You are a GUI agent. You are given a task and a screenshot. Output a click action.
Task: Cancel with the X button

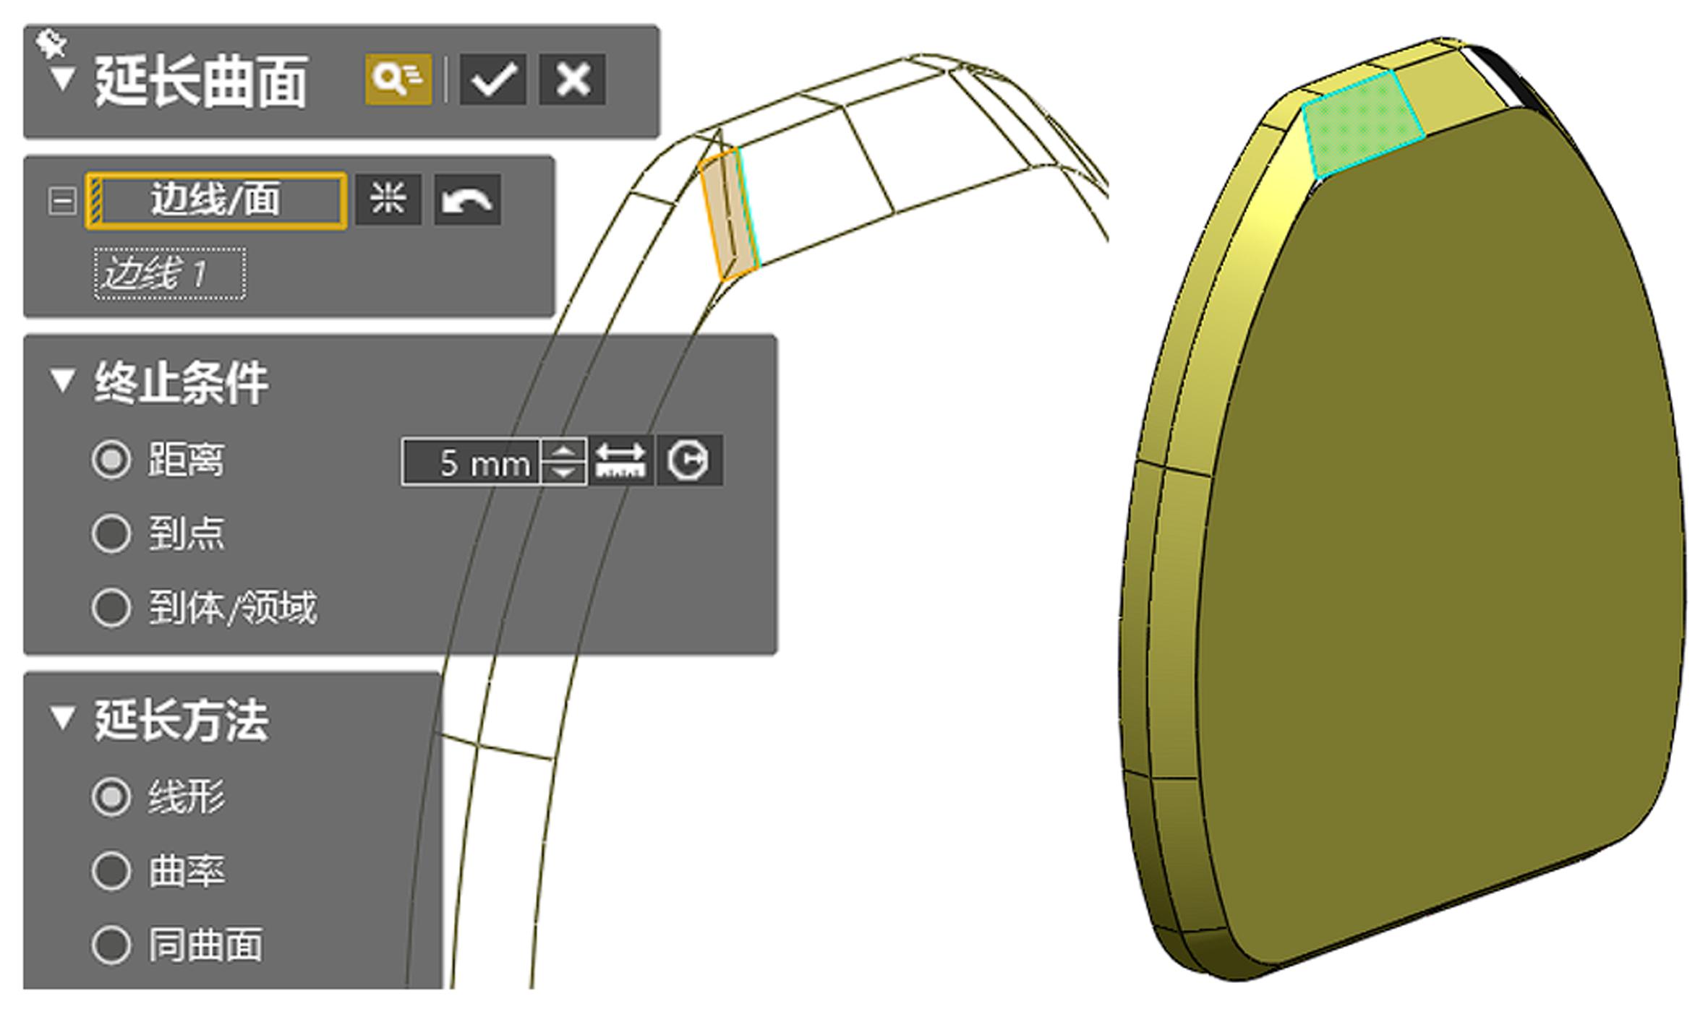(x=572, y=79)
